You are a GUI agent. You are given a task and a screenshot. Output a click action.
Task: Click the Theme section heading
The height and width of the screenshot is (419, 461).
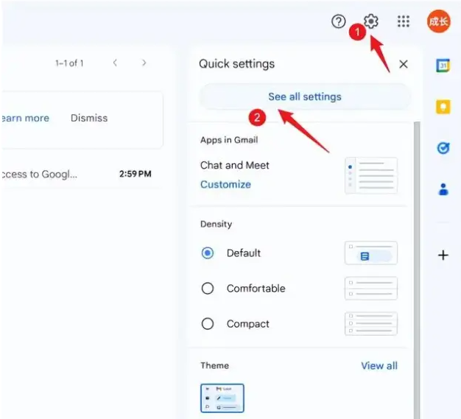[x=214, y=365]
